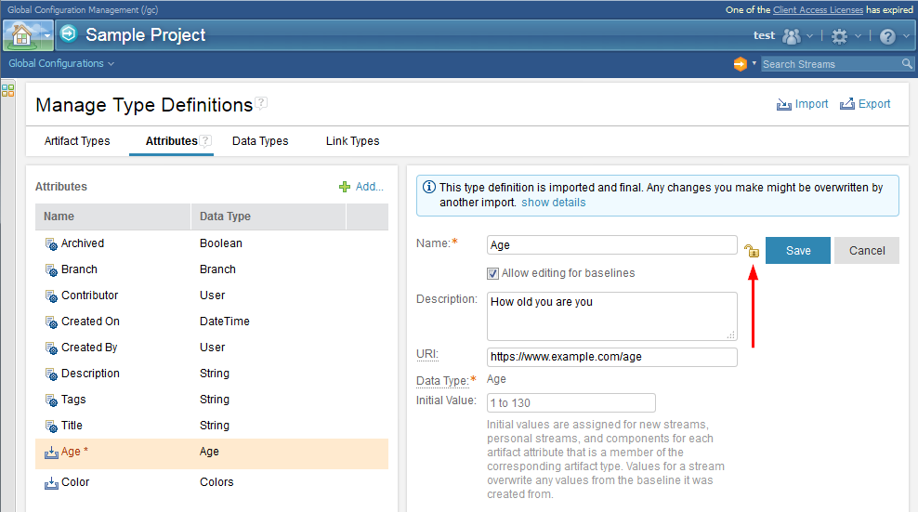This screenshot has height=512, width=918.
Task: Click the green plus Add attribute icon
Action: 345,187
